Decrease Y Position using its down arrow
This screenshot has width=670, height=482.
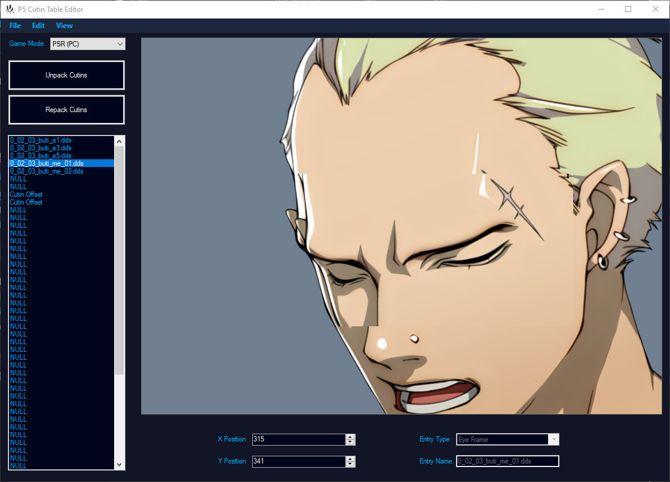point(350,464)
